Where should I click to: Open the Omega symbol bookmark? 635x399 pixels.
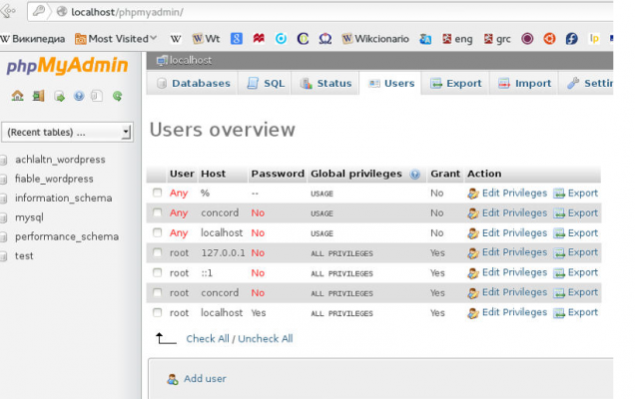pos(325,39)
